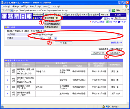The image size is (130, 109).
Task: Click the 退勤 button
Action: pos(120,18)
